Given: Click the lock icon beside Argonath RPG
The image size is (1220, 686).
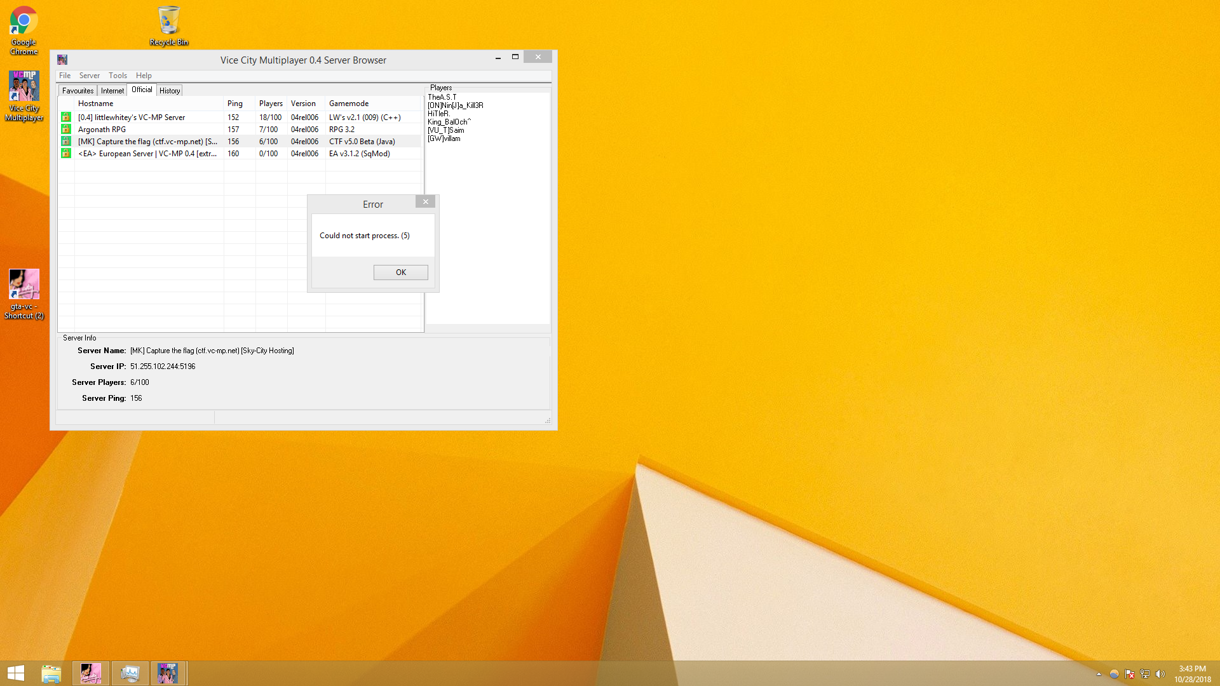Looking at the screenshot, I should coord(65,129).
